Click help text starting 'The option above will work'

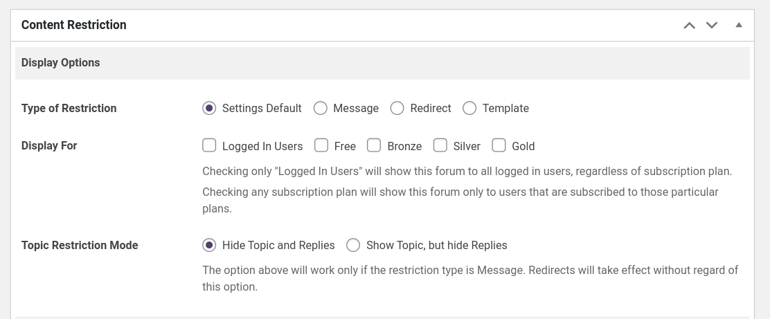pos(470,278)
